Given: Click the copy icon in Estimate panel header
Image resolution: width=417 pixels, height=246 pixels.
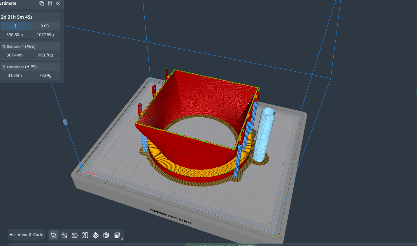Looking at the screenshot, I should [42, 3].
